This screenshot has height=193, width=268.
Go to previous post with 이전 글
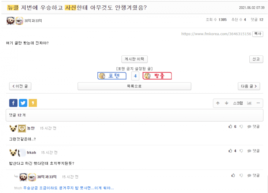click(20, 86)
